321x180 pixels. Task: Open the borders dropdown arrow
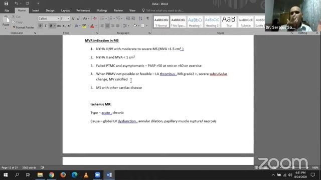[x=147, y=26]
